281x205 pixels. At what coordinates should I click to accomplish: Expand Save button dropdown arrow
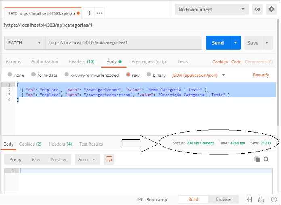click(267, 43)
